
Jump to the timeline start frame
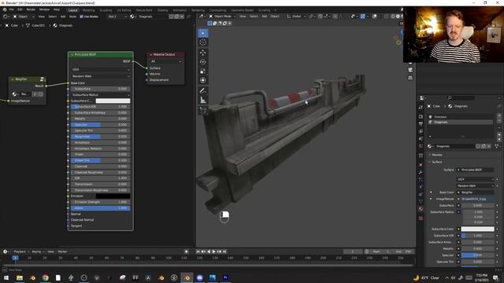click(x=198, y=252)
